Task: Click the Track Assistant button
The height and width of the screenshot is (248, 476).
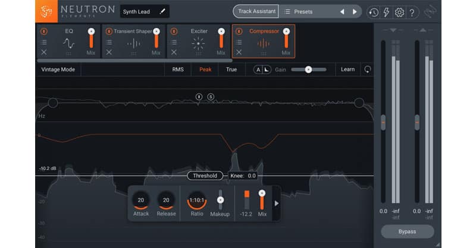Action: click(256, 11)
